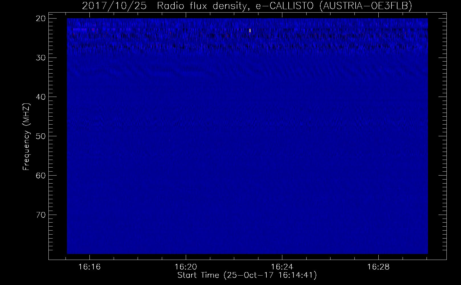461x285 pixels.
Task: Click the 16:28 time tick label
Action: (x=378, y=267)
